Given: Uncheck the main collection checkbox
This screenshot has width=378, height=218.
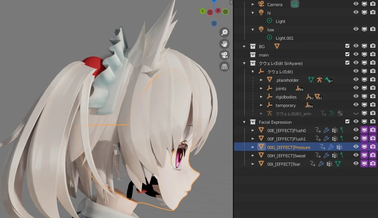Looking at the screenshot, I should (347, 54).
